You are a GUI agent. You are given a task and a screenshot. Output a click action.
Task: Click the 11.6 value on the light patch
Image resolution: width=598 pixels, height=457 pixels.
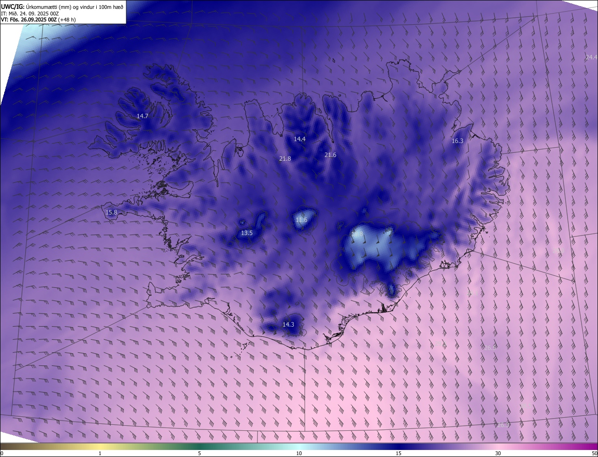(301, 220)
